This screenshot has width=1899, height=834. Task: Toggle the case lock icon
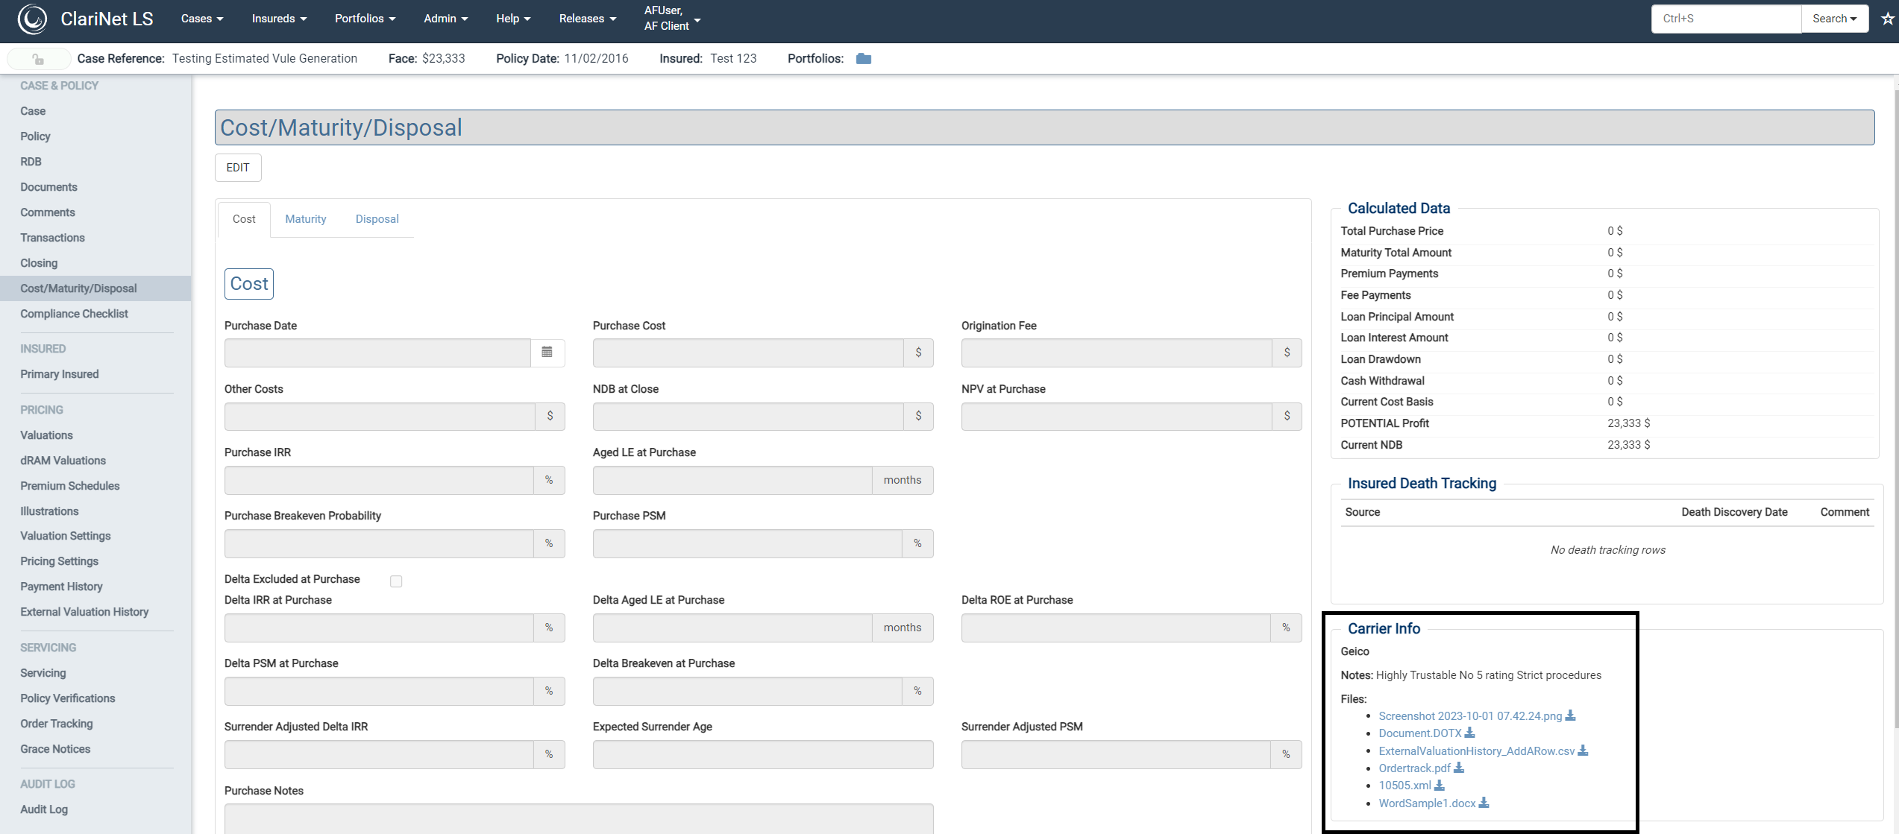click(38, 59)
